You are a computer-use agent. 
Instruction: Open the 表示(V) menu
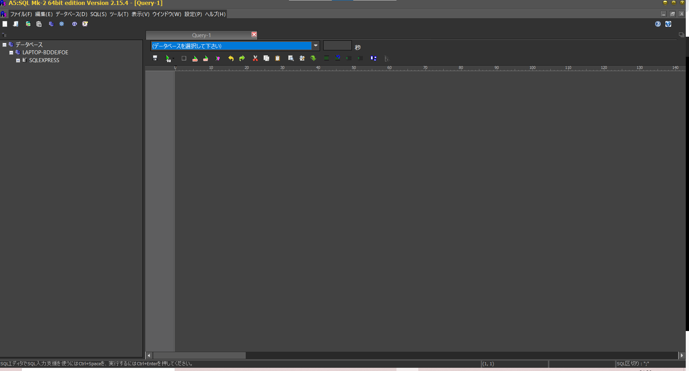pos(140,14)
